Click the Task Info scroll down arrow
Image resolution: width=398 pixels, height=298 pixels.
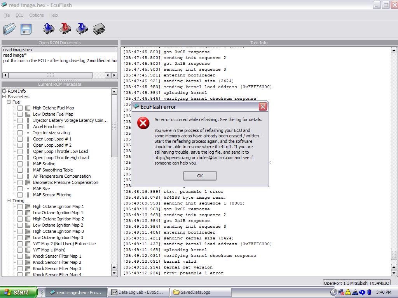point(394,273)
